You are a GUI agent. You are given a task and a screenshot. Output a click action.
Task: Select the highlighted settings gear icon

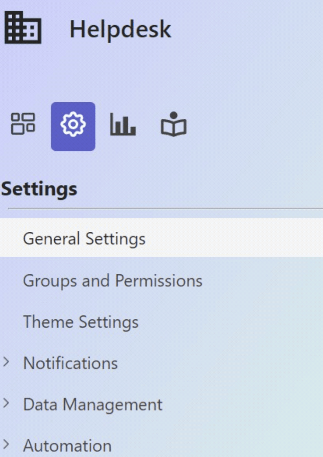[x=73, y=126]
